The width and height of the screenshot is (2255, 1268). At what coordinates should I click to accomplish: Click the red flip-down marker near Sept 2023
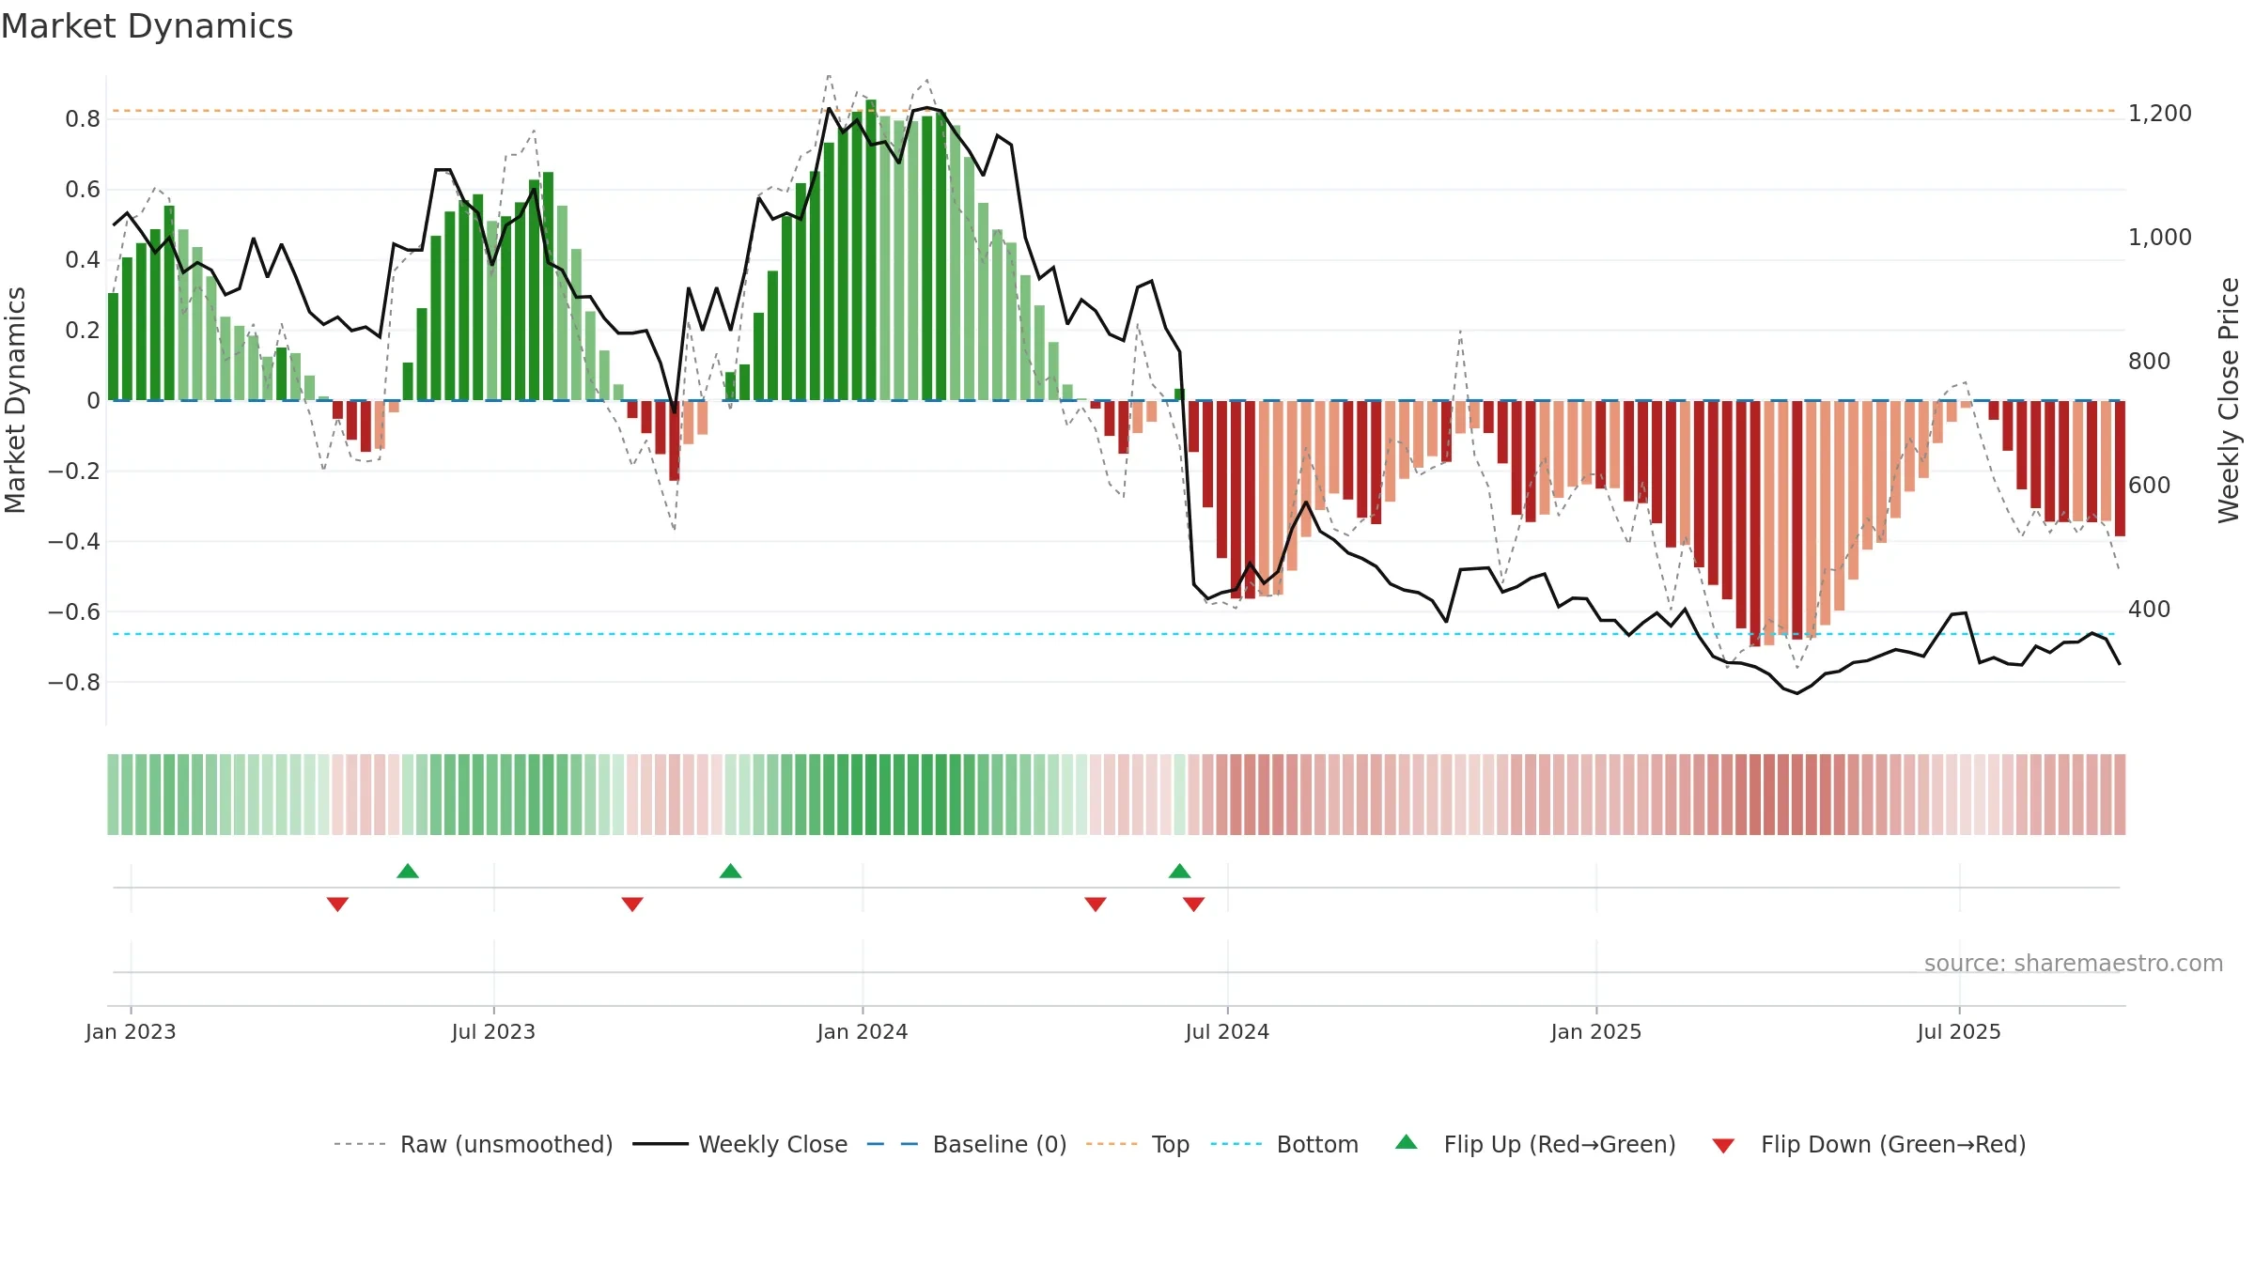point(632,904)
